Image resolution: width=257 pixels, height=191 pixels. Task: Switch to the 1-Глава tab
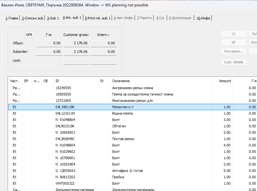(x=11, y=18)
